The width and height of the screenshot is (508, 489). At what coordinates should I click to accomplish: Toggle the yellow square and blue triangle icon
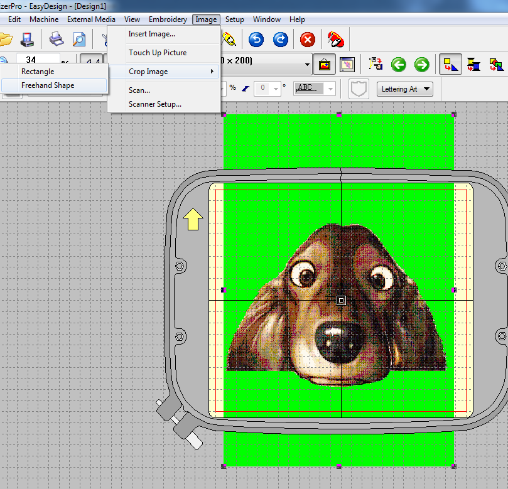450,65
